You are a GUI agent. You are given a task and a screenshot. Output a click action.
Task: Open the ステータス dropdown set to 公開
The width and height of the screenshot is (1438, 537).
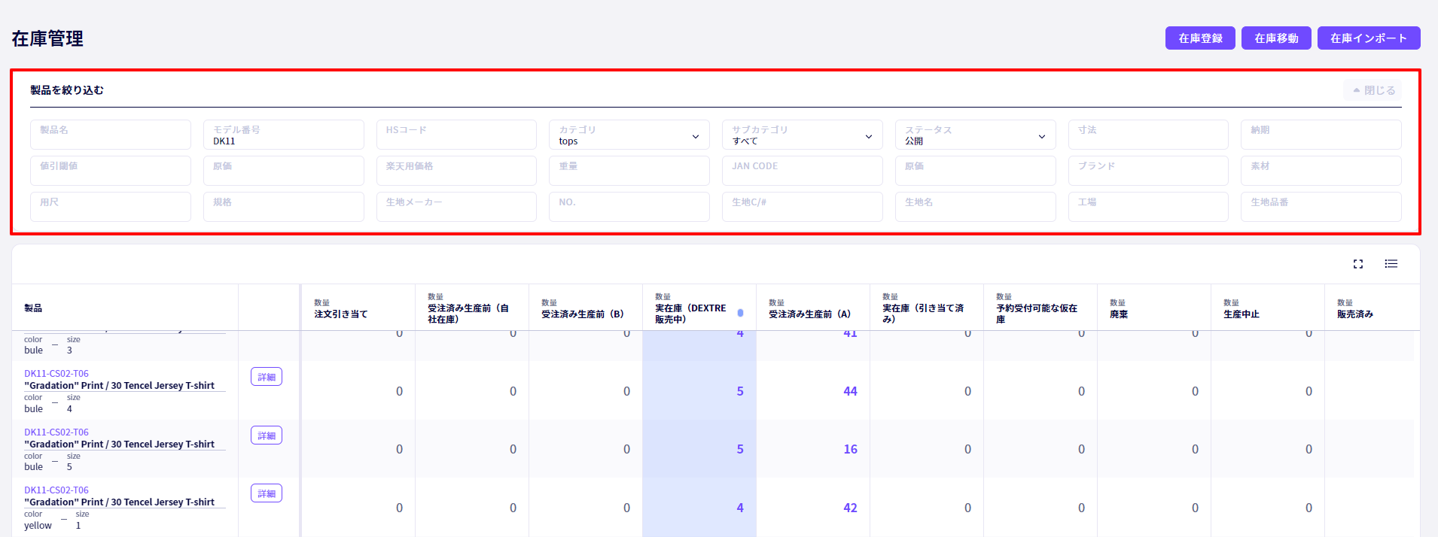click(976, 135)
